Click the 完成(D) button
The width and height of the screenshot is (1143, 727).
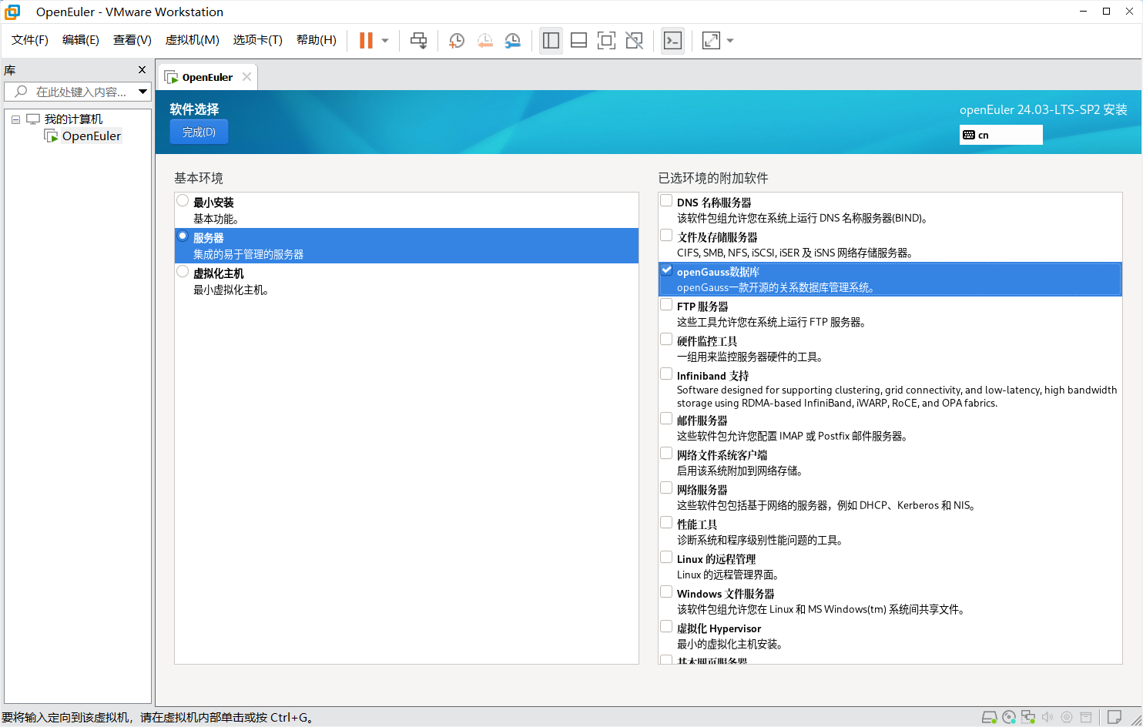pyautogui.click(x=199, y=132)
